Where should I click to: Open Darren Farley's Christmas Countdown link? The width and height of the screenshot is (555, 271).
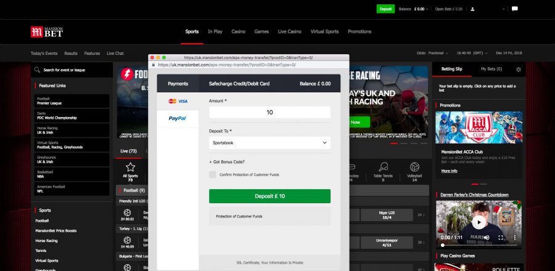tap(474, 195)
